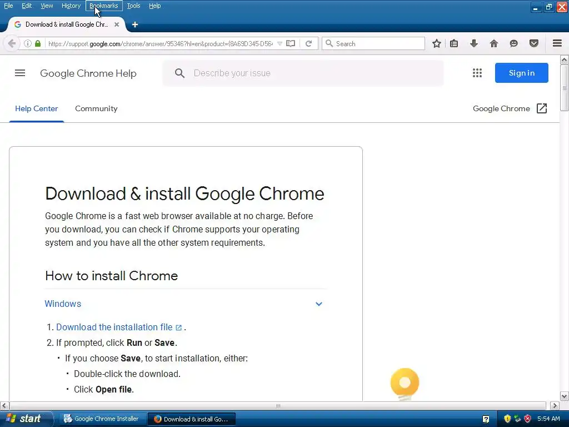Minimize the Firefox window

536,7
